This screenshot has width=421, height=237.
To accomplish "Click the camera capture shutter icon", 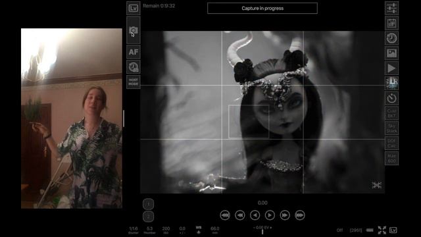I will click(x=134, y=30).
